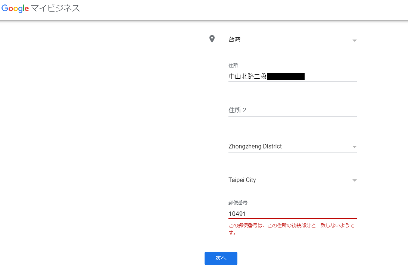Click the arrow beside Zhongzheng District
The width and height of the screenshot is (408, 270).
(354, 147)
